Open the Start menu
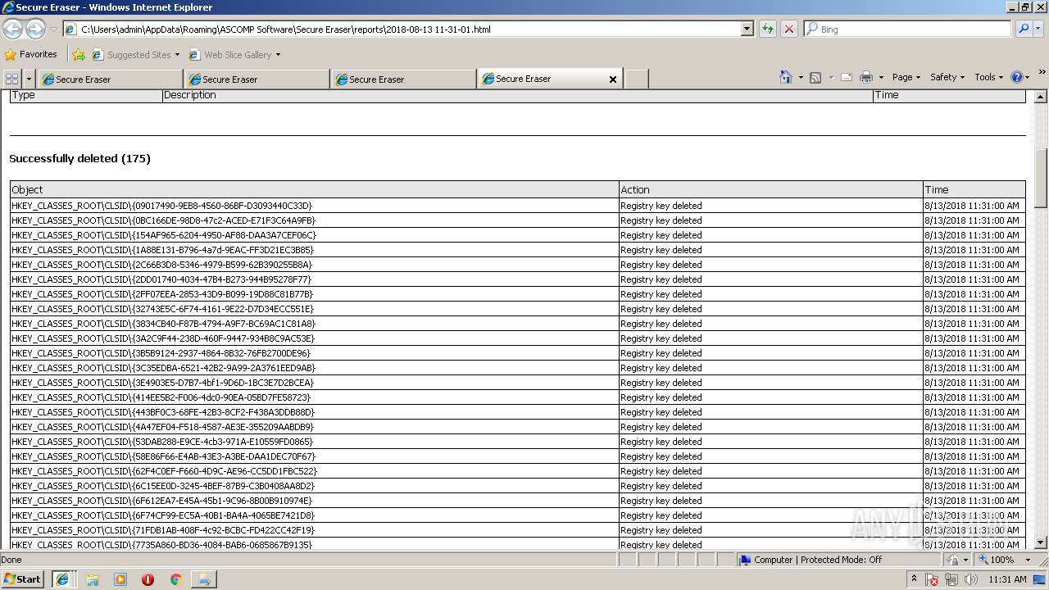 [x=23, y=579]
